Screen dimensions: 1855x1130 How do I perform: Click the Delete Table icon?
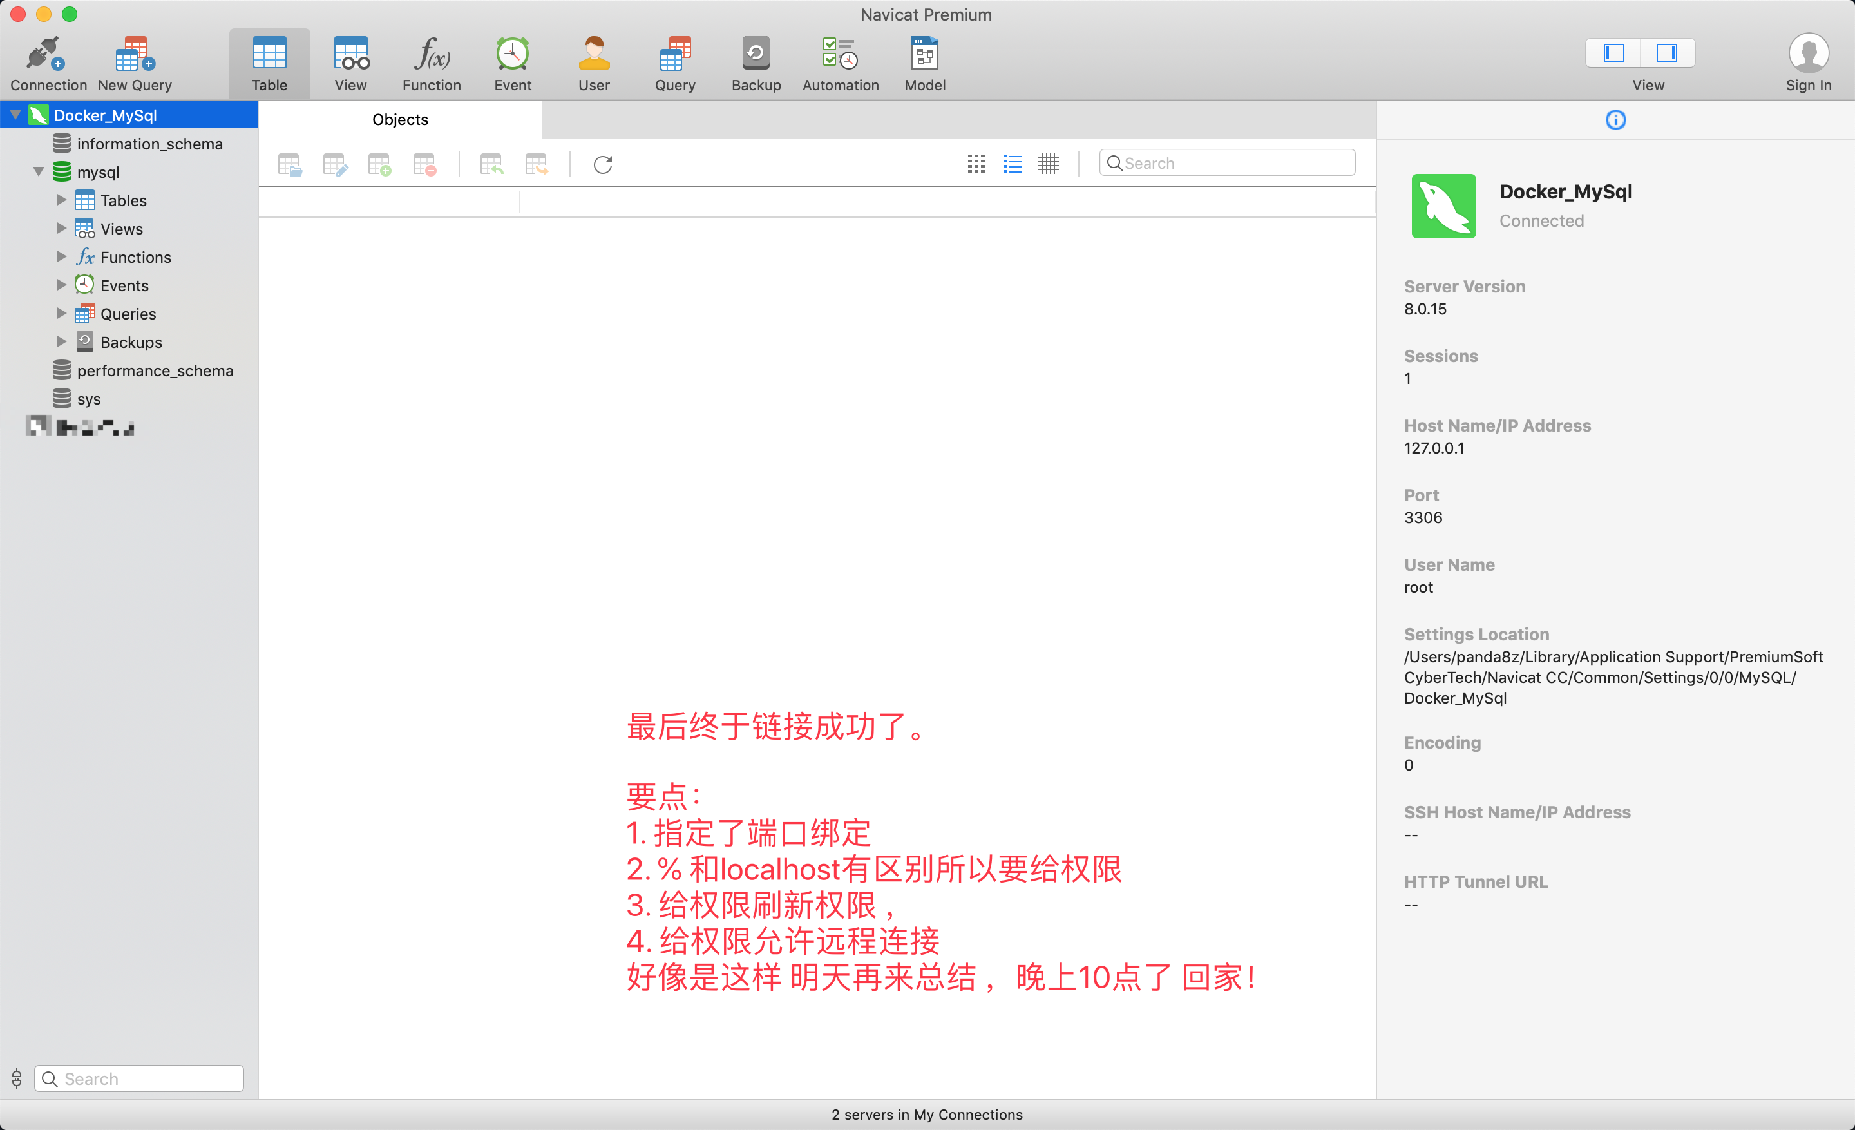click(x=424, y=164)
